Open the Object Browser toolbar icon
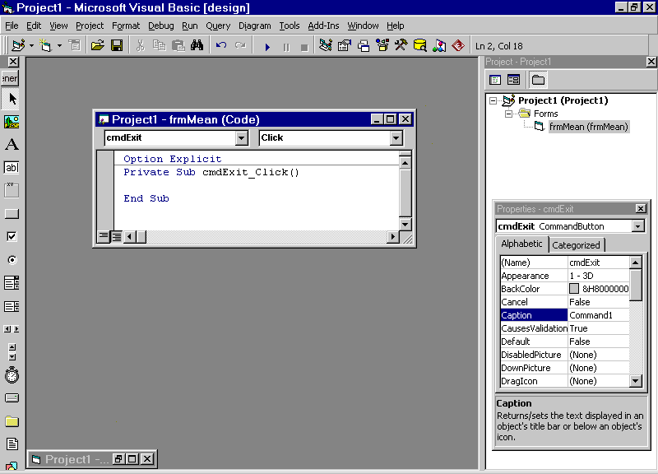658x474 pixels. coord(382,45)
